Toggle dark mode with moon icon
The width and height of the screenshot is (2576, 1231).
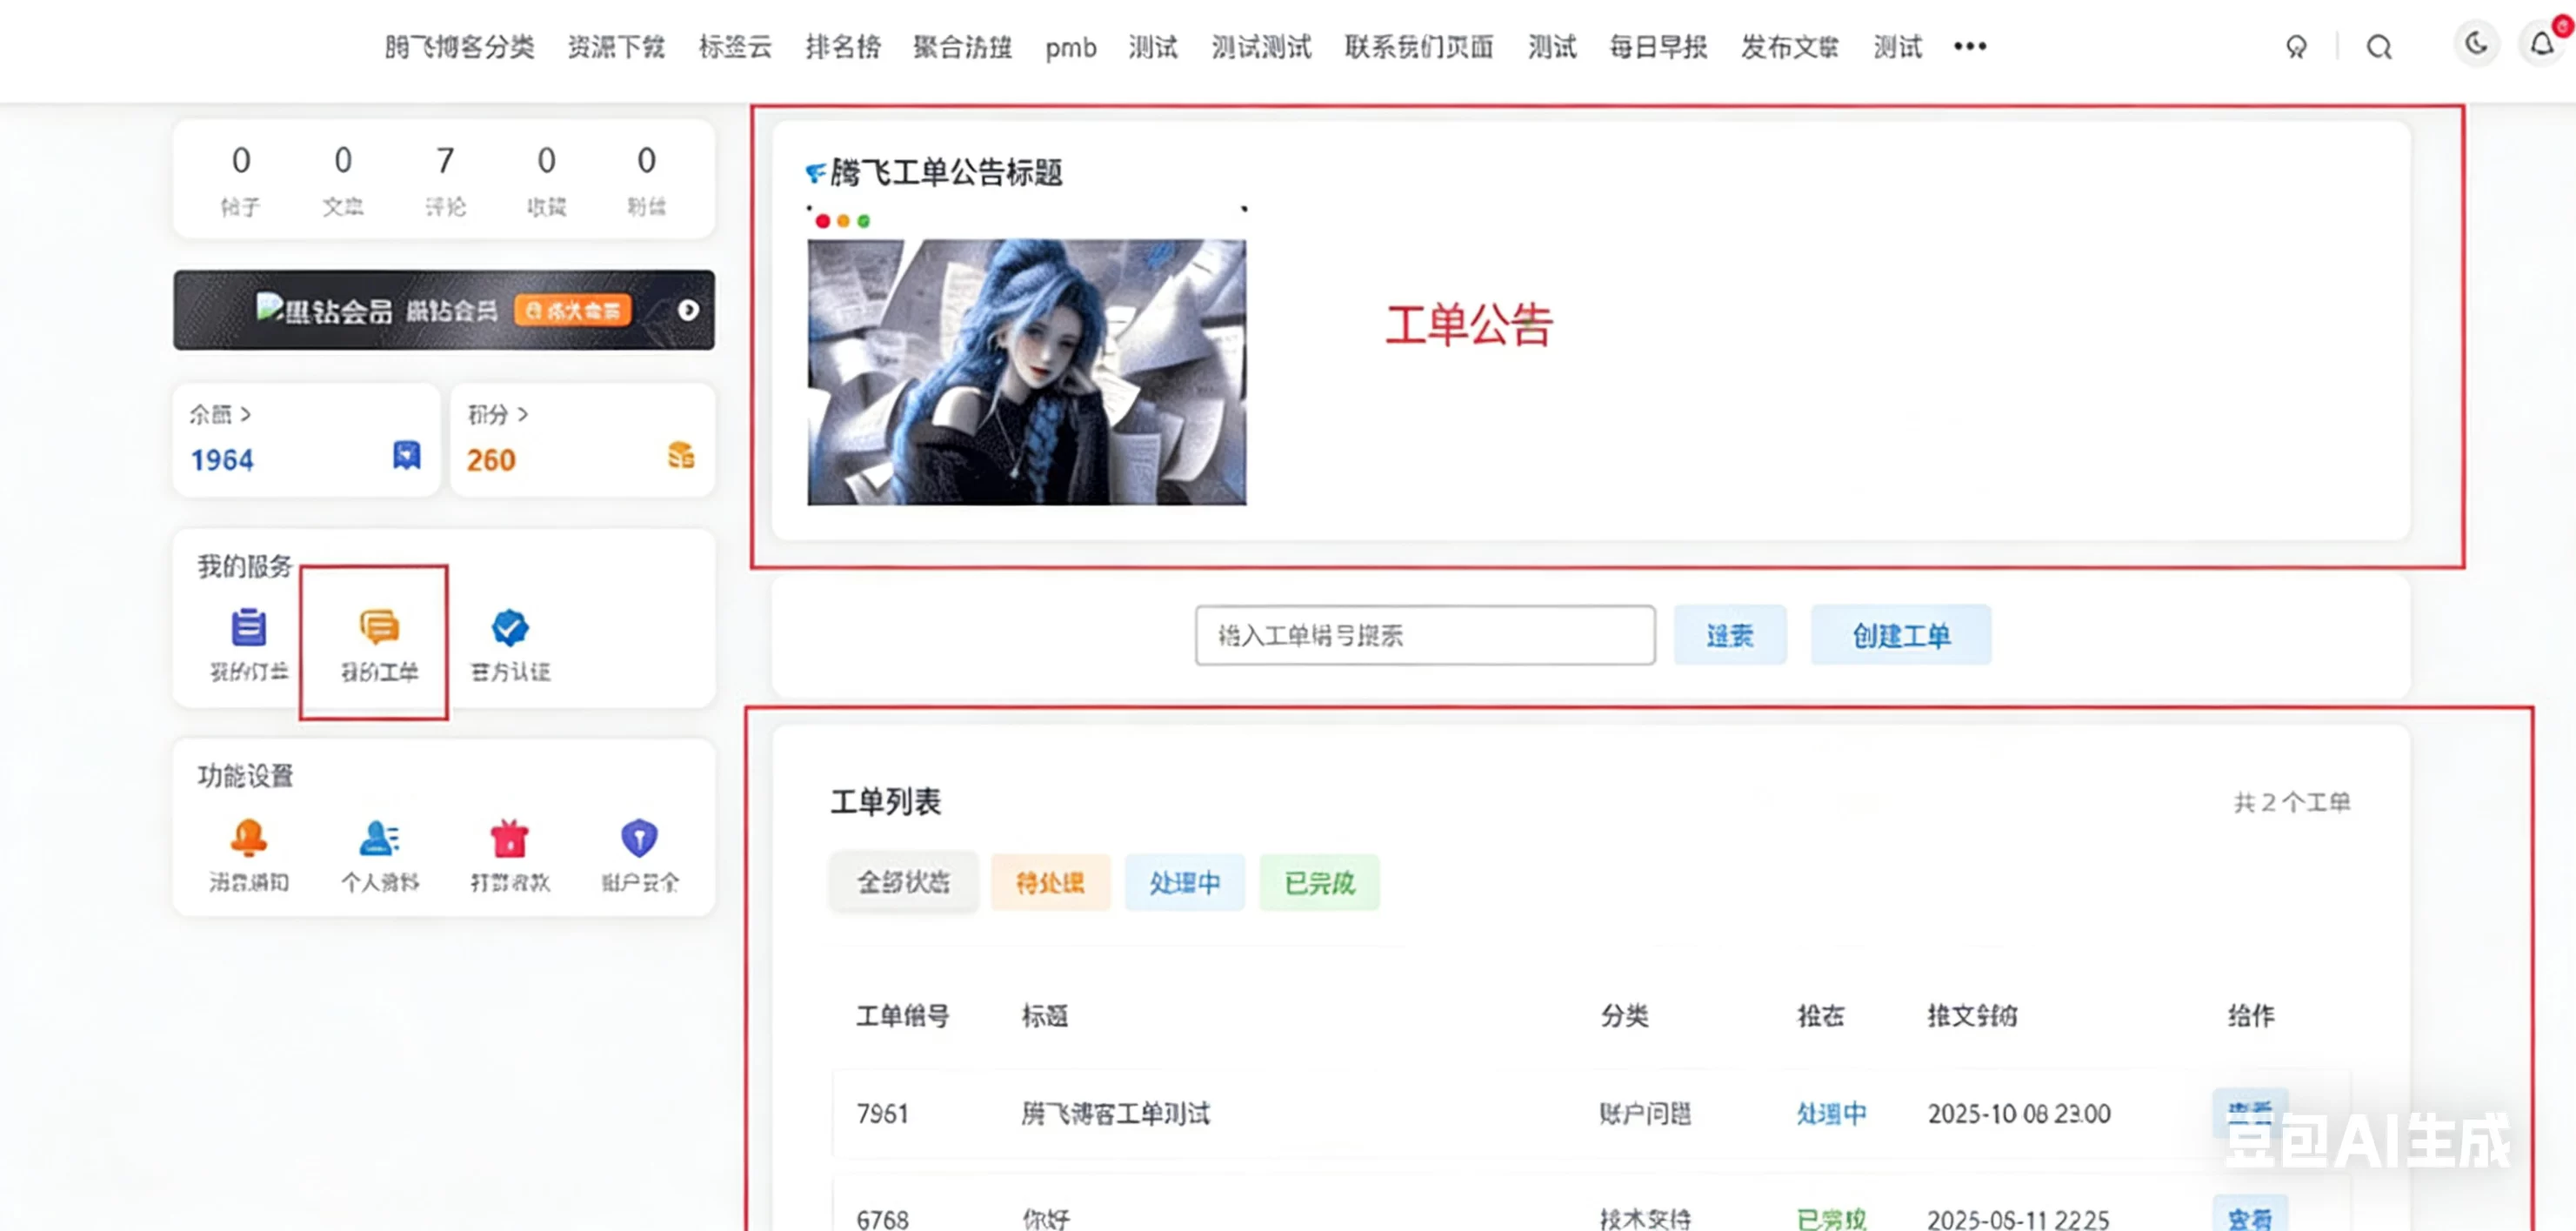[x=2474, y=45]
